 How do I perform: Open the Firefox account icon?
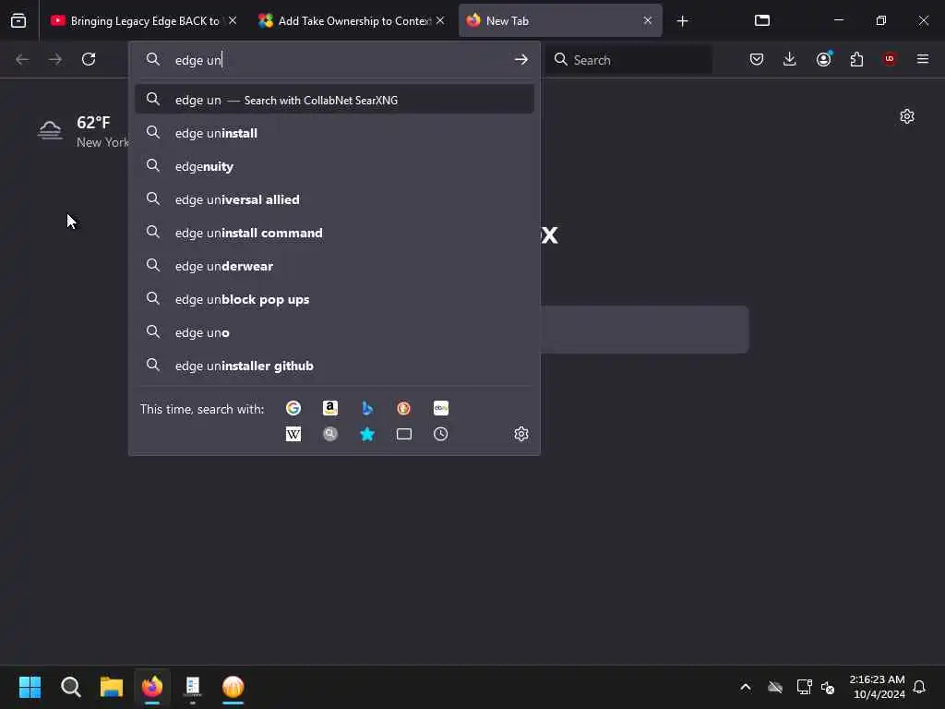824,59
